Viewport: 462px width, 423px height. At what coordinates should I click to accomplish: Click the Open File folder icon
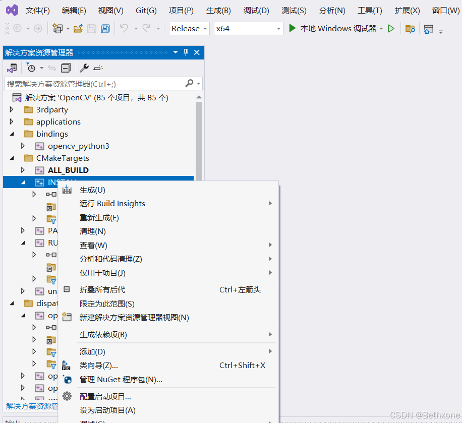[x=78, y=29]
